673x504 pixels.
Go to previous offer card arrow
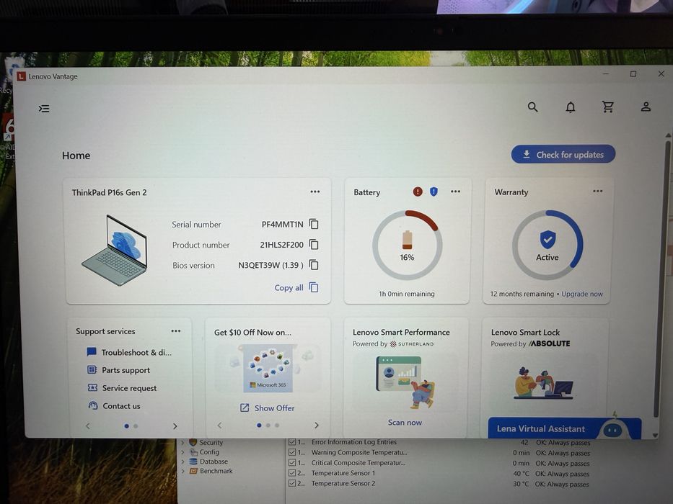coord(219,425)
